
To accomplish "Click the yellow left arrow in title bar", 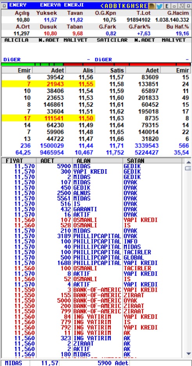I will click(102, 6).
